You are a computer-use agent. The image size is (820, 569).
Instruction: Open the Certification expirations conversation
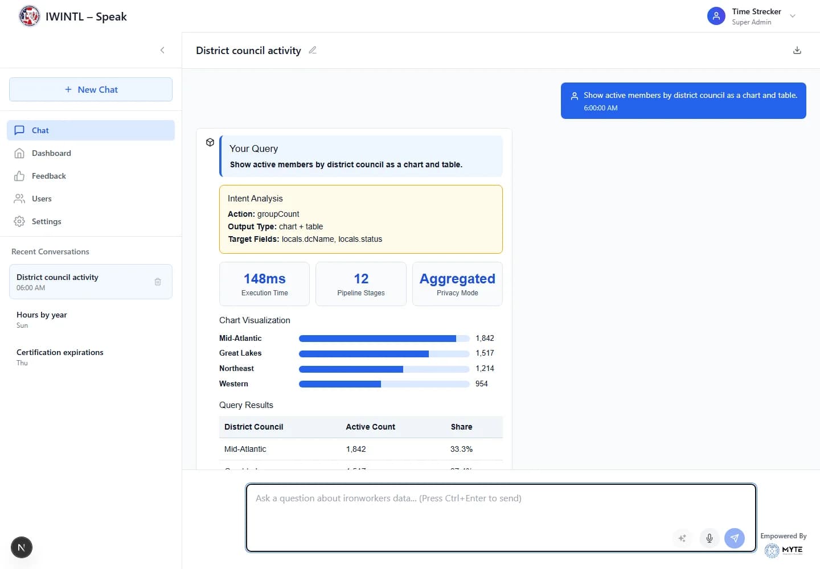[91, 357]
